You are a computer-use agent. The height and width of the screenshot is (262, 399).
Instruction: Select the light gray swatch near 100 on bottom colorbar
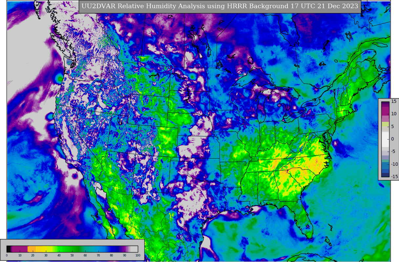point(134,249)
